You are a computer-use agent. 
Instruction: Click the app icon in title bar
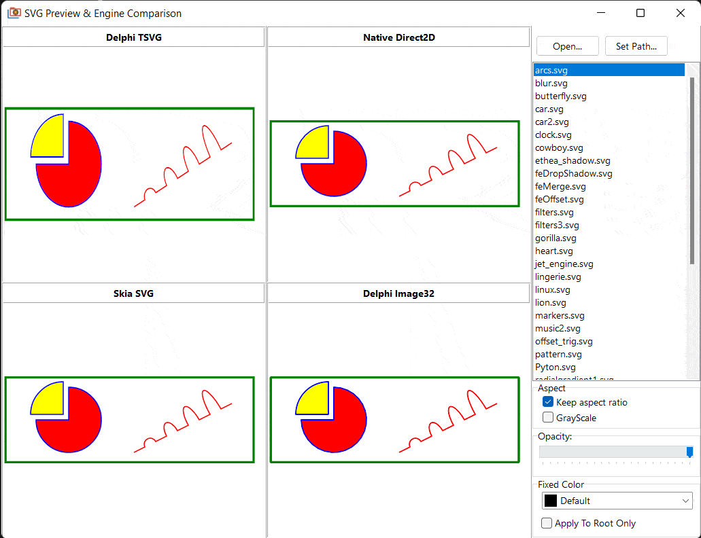14,13
